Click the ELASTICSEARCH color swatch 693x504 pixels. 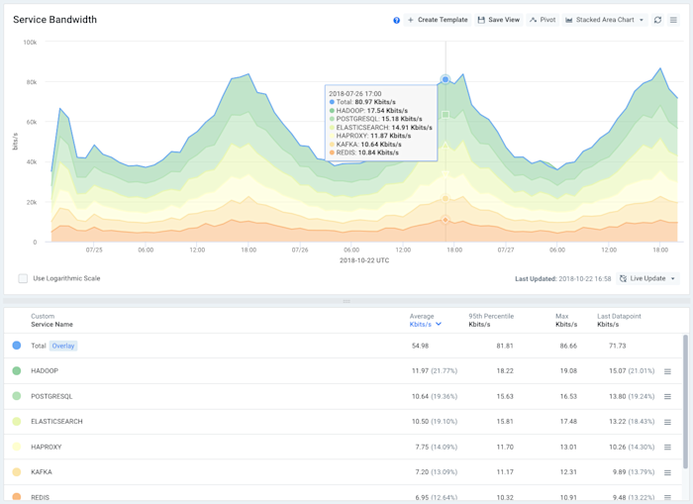tap(17, 422)
